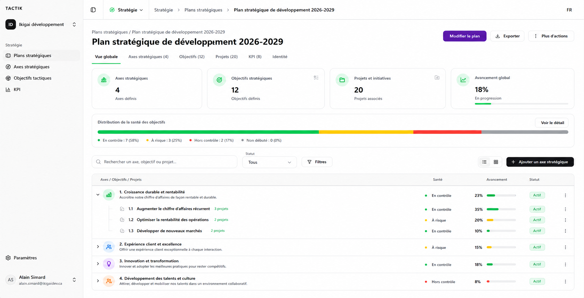The height and width of the screenshot is (298, 584).
Task: Open the three-dot menu for Croissance durable row
Action: pos(565,196)
